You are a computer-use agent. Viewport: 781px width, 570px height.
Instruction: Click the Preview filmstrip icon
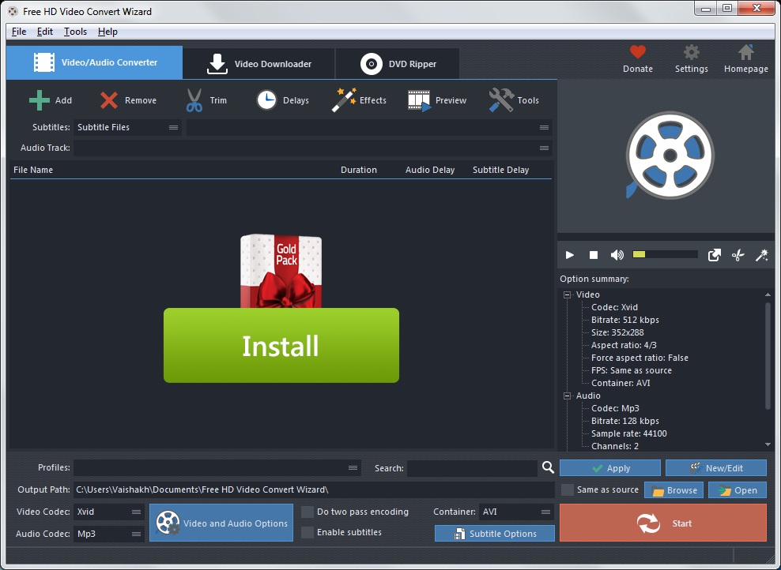click(419, 100)
